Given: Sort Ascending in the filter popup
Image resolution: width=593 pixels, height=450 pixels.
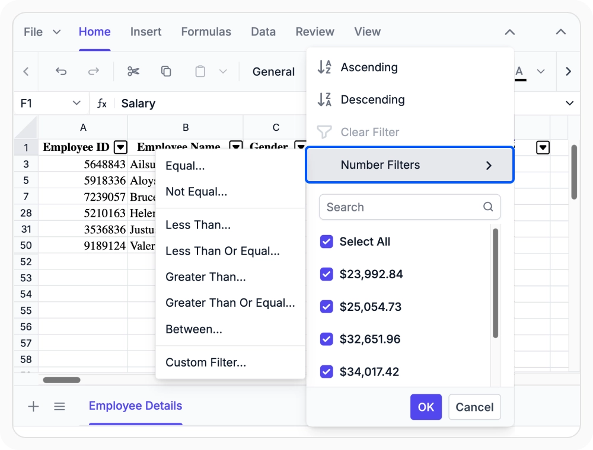Looking at the screenshot, I should (410, 67).
